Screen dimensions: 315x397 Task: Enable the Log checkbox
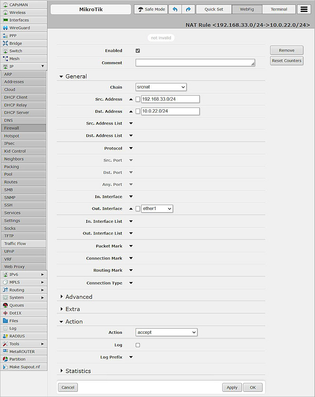pyautogui.click(x=138, y=345)
